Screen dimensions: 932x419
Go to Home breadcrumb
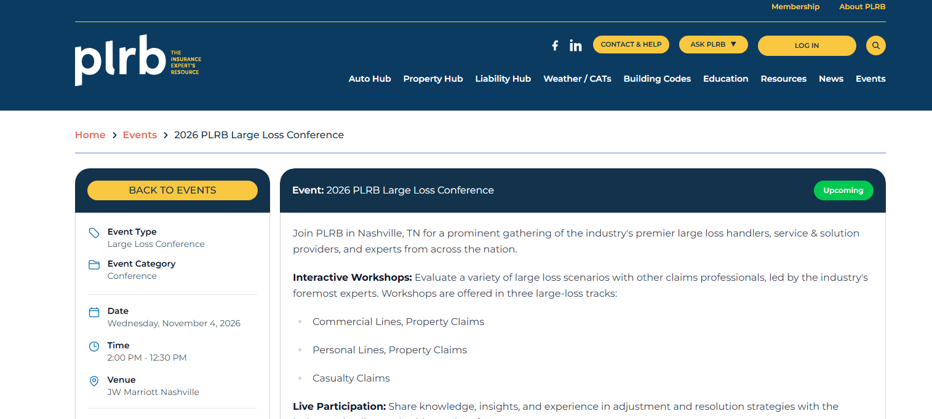pos(90,135)
